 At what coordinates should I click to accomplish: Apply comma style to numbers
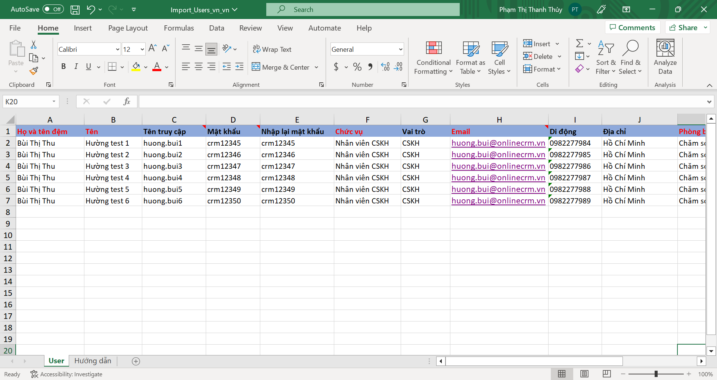click(x=370, y=67)
